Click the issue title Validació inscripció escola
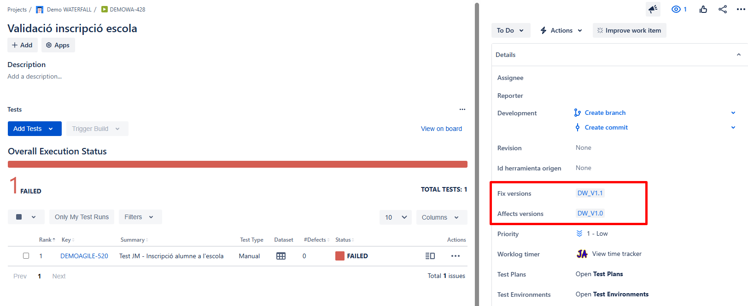 click(72, 28)
